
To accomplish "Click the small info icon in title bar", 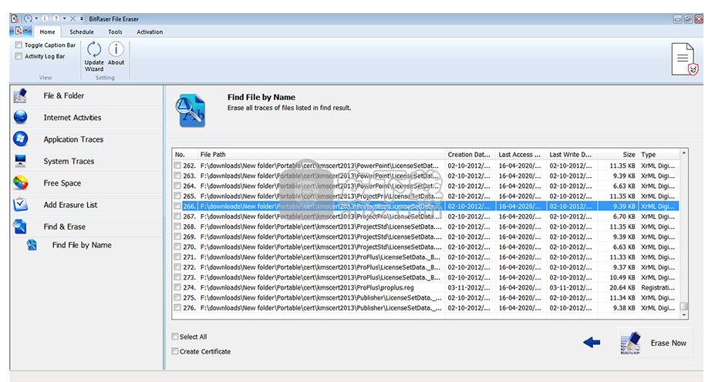I will tap(45, 18).
